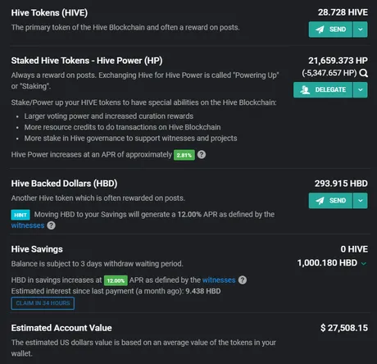
Task: Open the help icon next to 2.81% APR
Action: pyautogui.click(x=202, y=155)
